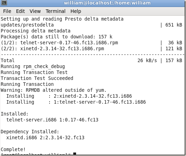
Task: Click the 'Transaction Test Succeeded' line
Action: (x=37, y=78)
